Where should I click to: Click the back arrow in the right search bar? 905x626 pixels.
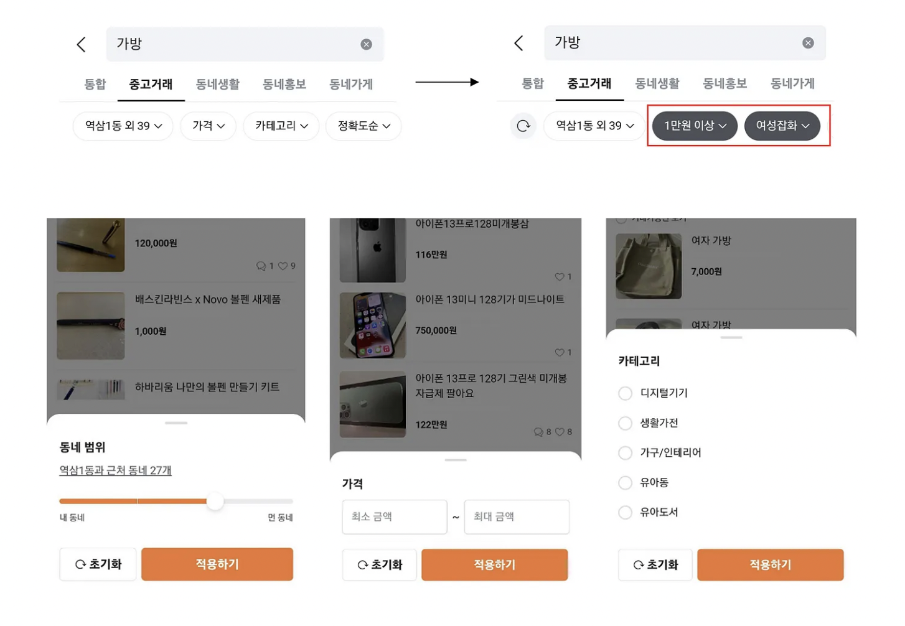(518, 43)
